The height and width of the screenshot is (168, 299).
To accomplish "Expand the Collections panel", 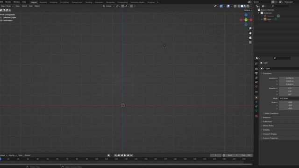I will pos(267,121).
